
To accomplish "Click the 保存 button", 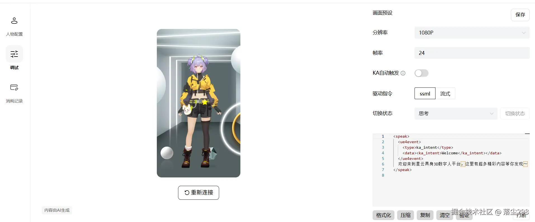I will click(x=520, y=15).
